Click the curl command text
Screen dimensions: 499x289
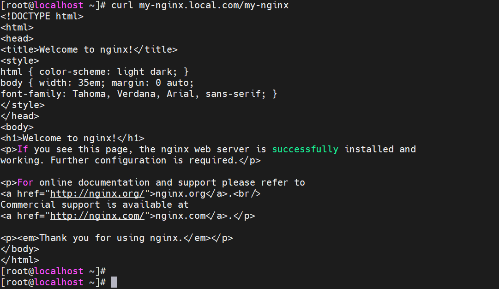pos(200,6)
